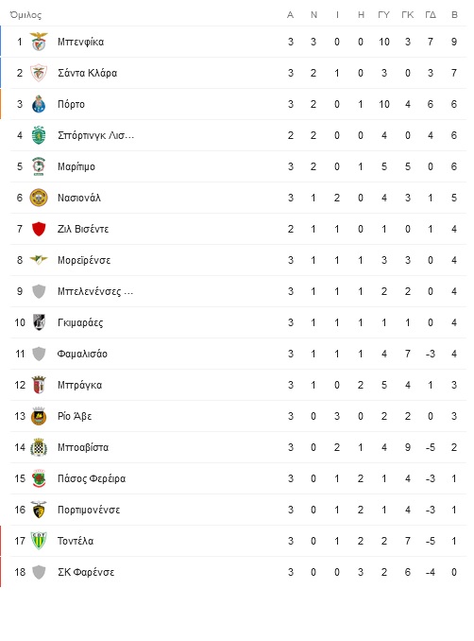Screen dimensions: 474x641
Task: Click the Γκιμαράες team name
Action: [x=80, y=322]
